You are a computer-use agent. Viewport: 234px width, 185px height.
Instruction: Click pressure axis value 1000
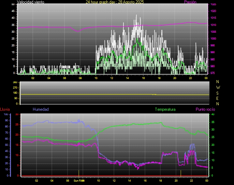pos(213,38)
